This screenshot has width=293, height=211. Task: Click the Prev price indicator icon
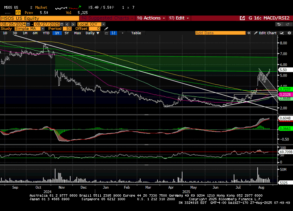(x=18, y=12)
